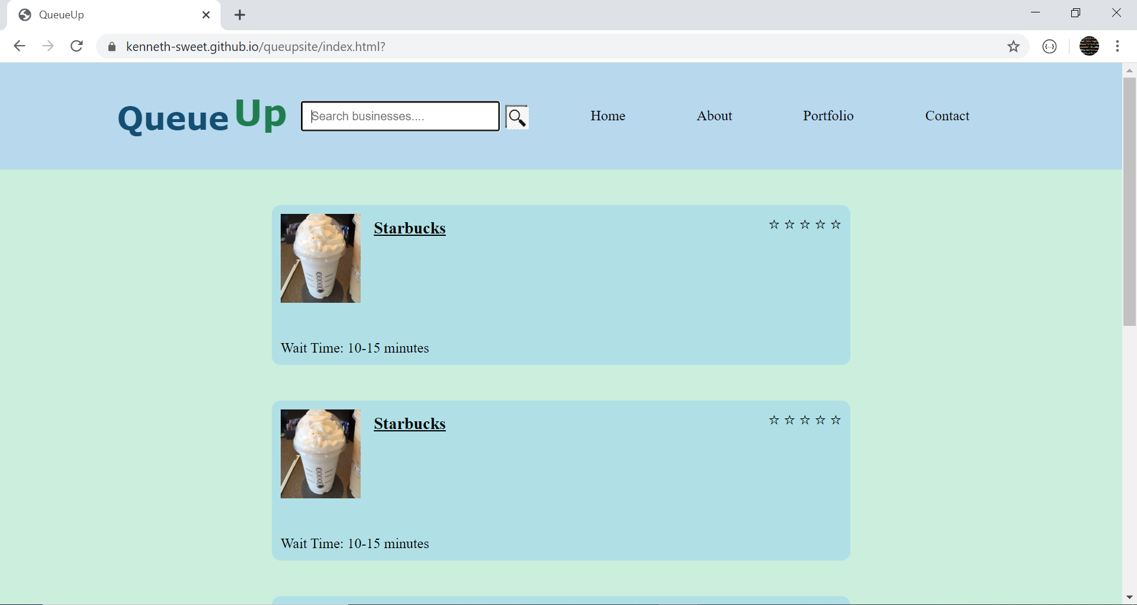Viewport: 1137px width, 605px height.
Task: Rate first Starbucks card five stars
Action: coord(836,225)
